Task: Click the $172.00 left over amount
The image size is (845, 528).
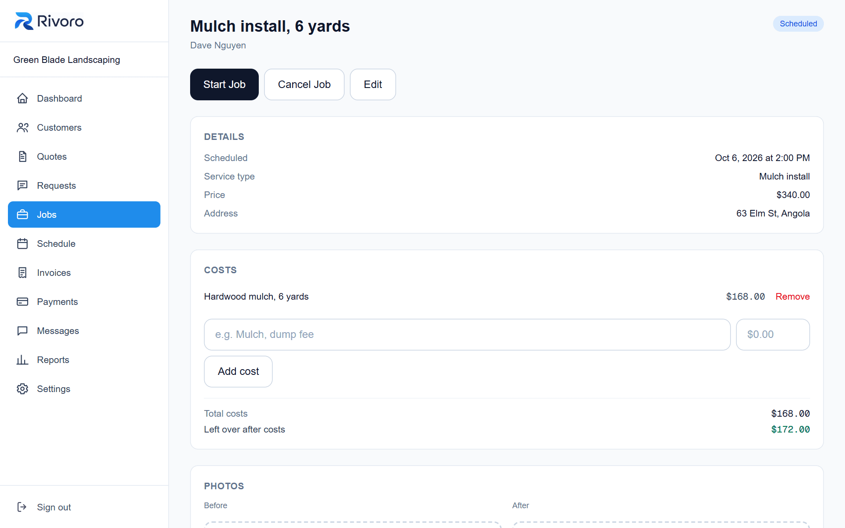Action: [790, 429]
